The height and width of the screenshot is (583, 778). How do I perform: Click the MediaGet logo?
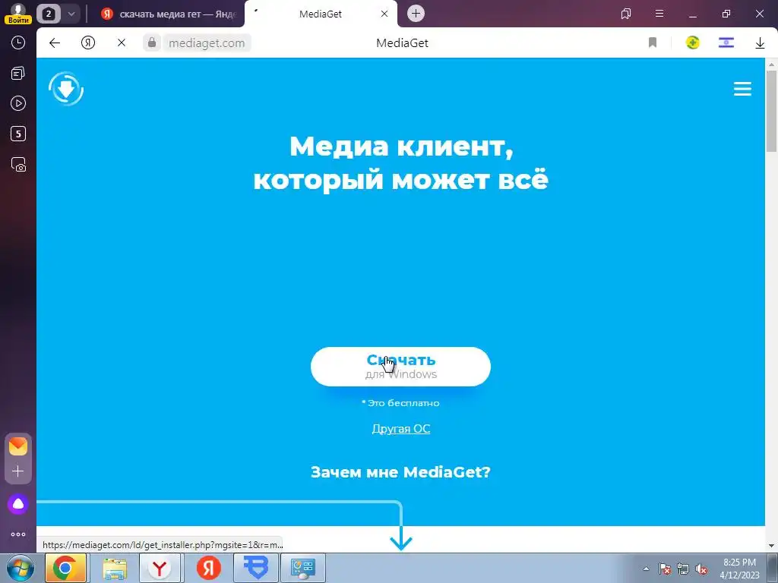pyautogui.click(x=66, y=89)
